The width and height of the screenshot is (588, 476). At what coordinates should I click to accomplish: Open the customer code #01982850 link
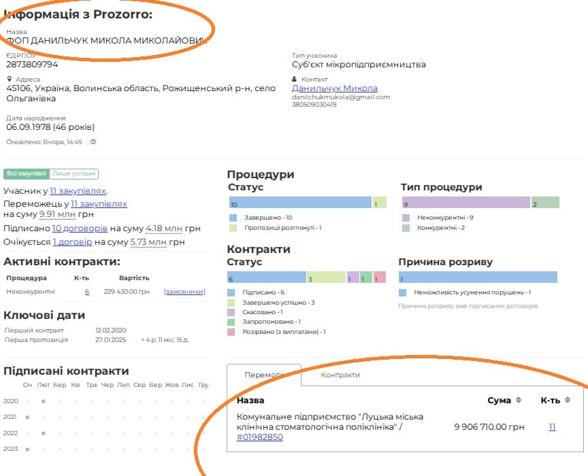[260, 437]
